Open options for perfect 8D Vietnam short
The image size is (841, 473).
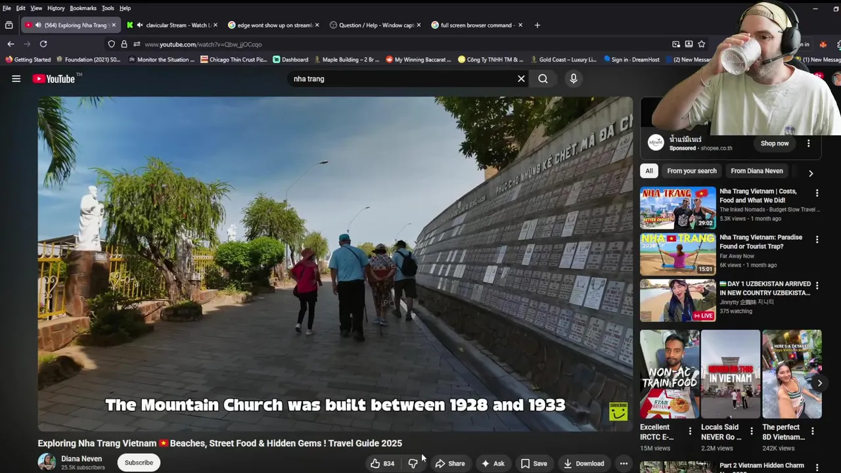point(813,431)
